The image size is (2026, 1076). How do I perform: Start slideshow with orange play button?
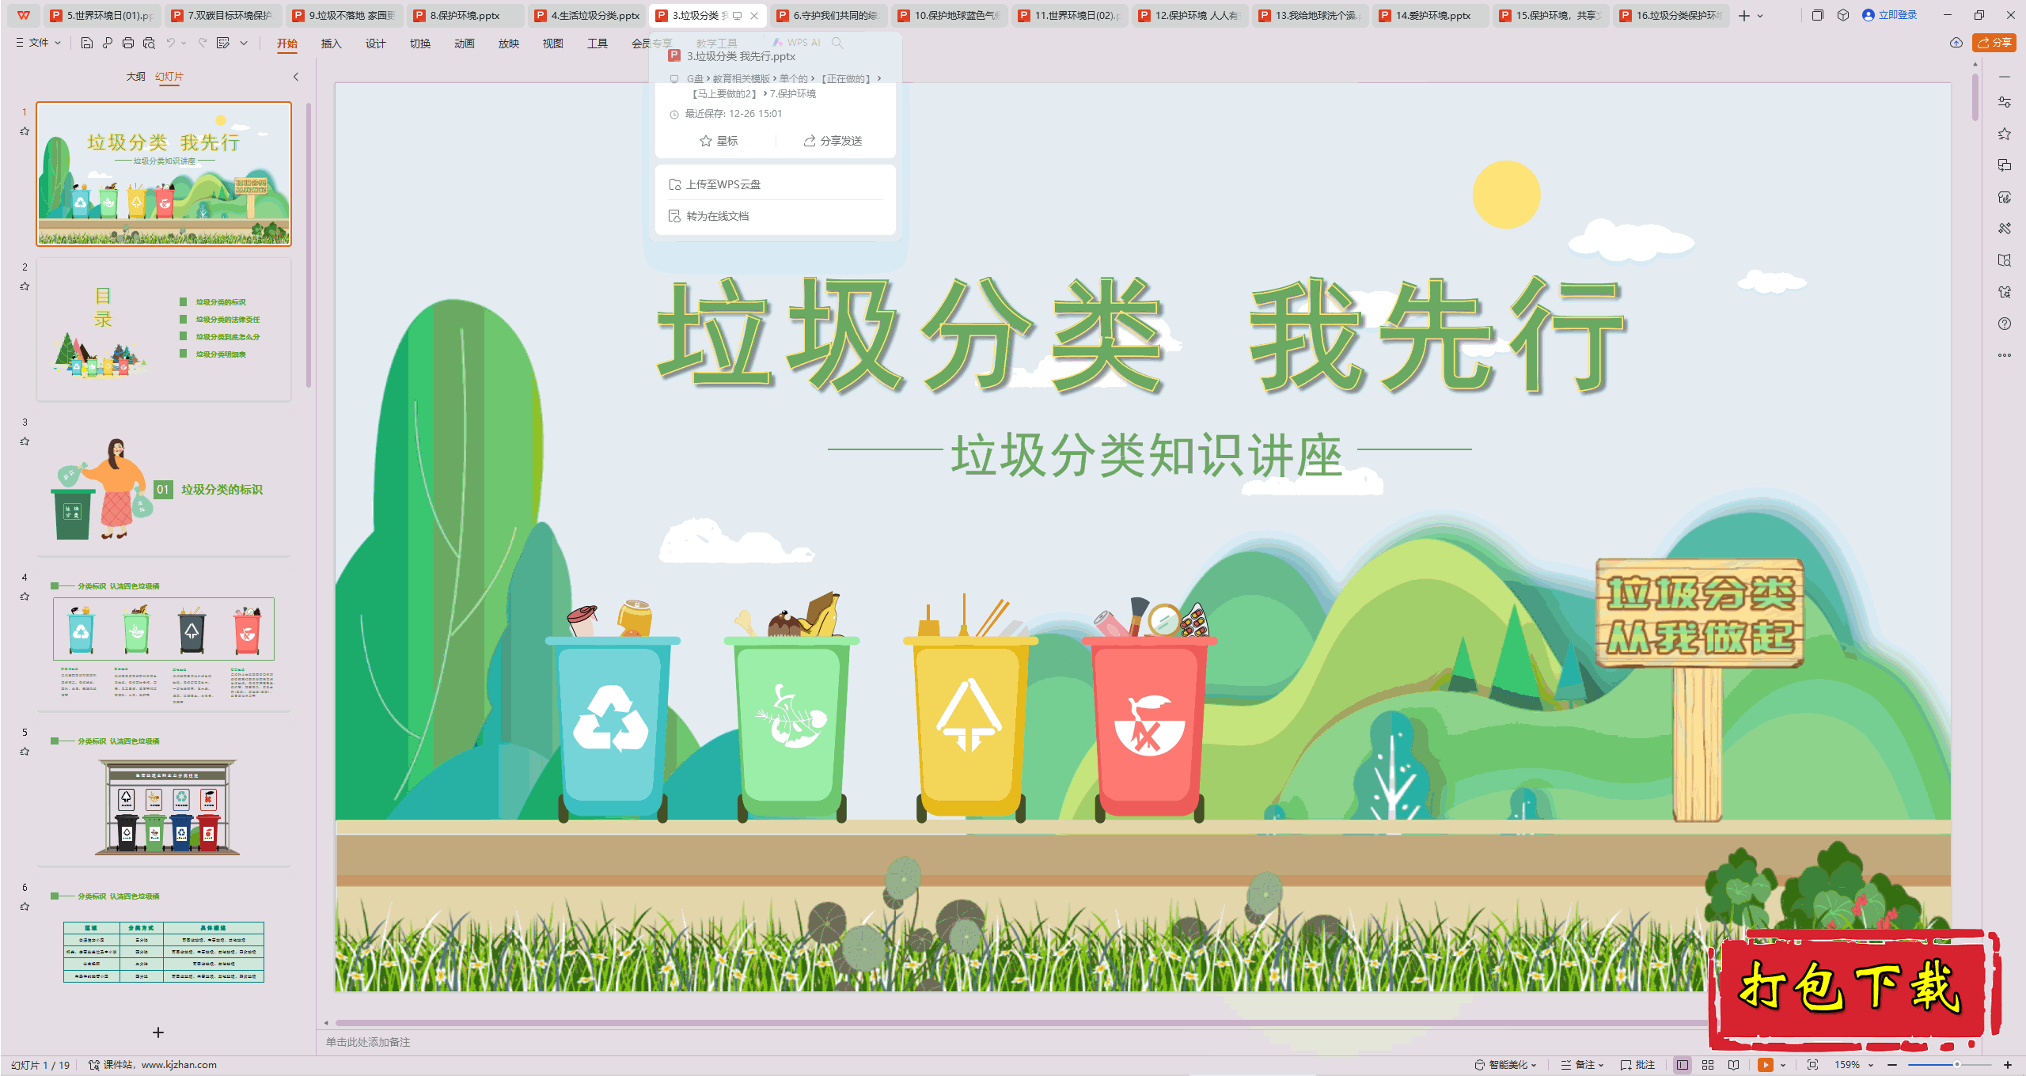click(1766, 1065)
